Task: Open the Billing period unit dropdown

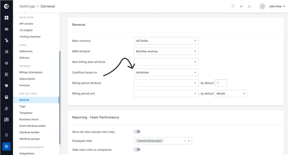Action: click(x=166, y=93)
